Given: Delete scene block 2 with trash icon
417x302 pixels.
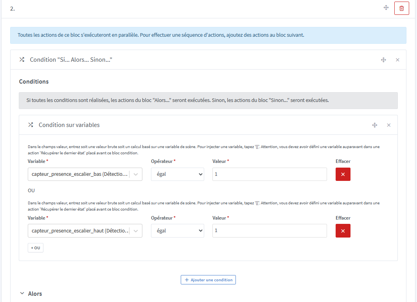Looking at the screenshot, I should coord(401,8).
